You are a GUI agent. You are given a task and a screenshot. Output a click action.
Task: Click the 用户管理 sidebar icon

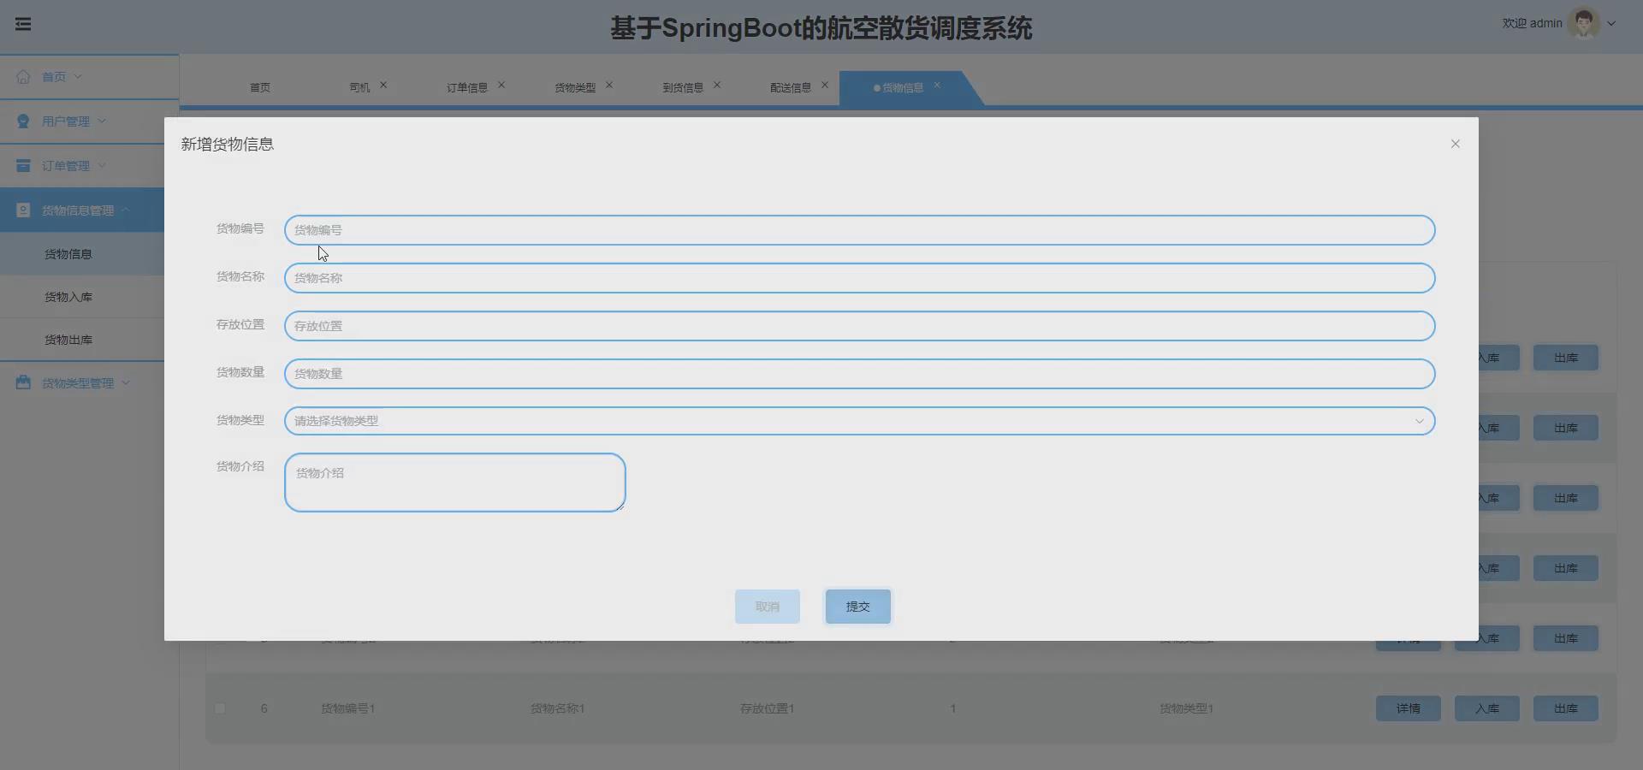pos(23,121)
